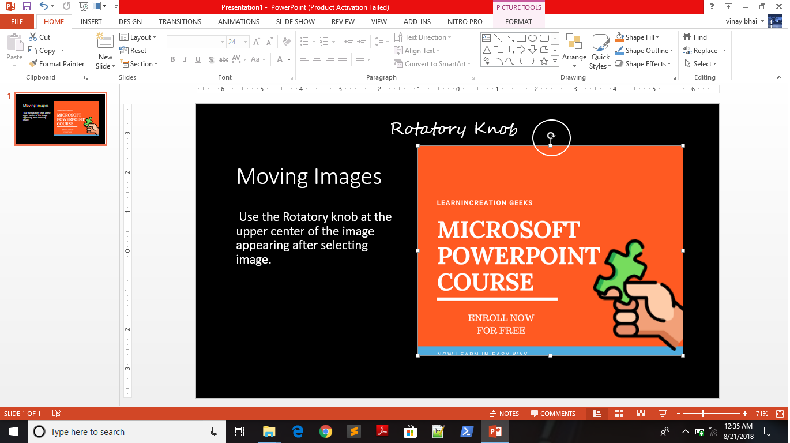Image resolution: width=790 pixels, height=443 pixels.
Task: Toggle the Notes pane in status bar
Action: [504, 414]
